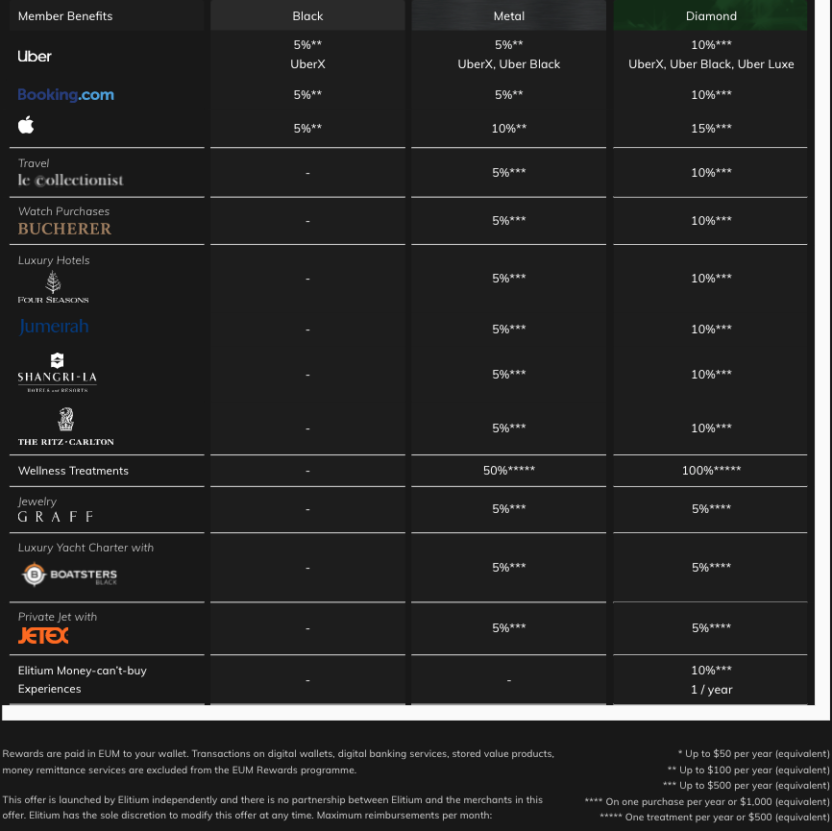Click the "** Up to $100 per year" footnote
The width and height of the screenshot is (832, 831).
748,770
